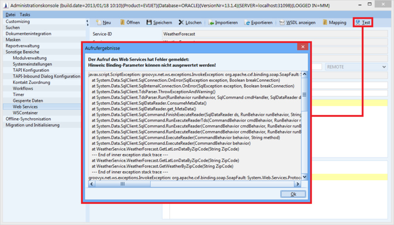This screenshot has width=394, height=225.
Task: Click the WSDL anzeigen icon
Action: (x=282, y=23)
